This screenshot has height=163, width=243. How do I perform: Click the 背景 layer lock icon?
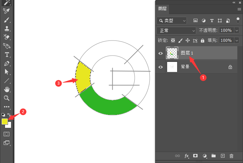(x=230, y=67)
